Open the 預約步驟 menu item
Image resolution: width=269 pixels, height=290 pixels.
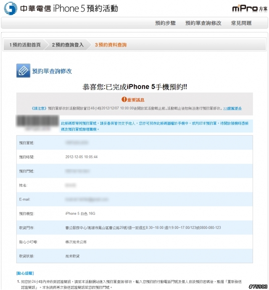coord(165,23)
